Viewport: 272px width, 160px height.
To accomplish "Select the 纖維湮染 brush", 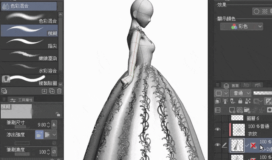I will coord(29,55).
